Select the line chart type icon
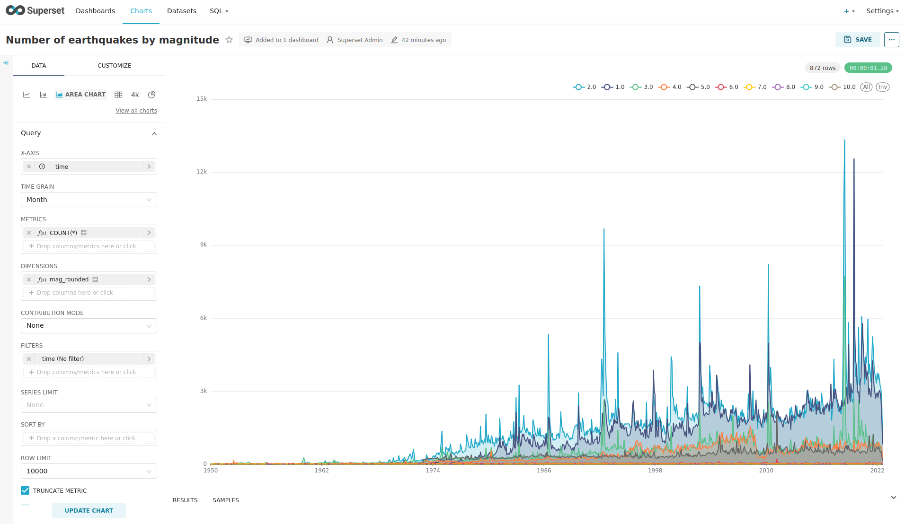The width and height of the screenshot is (905, 524). (27, 95)
